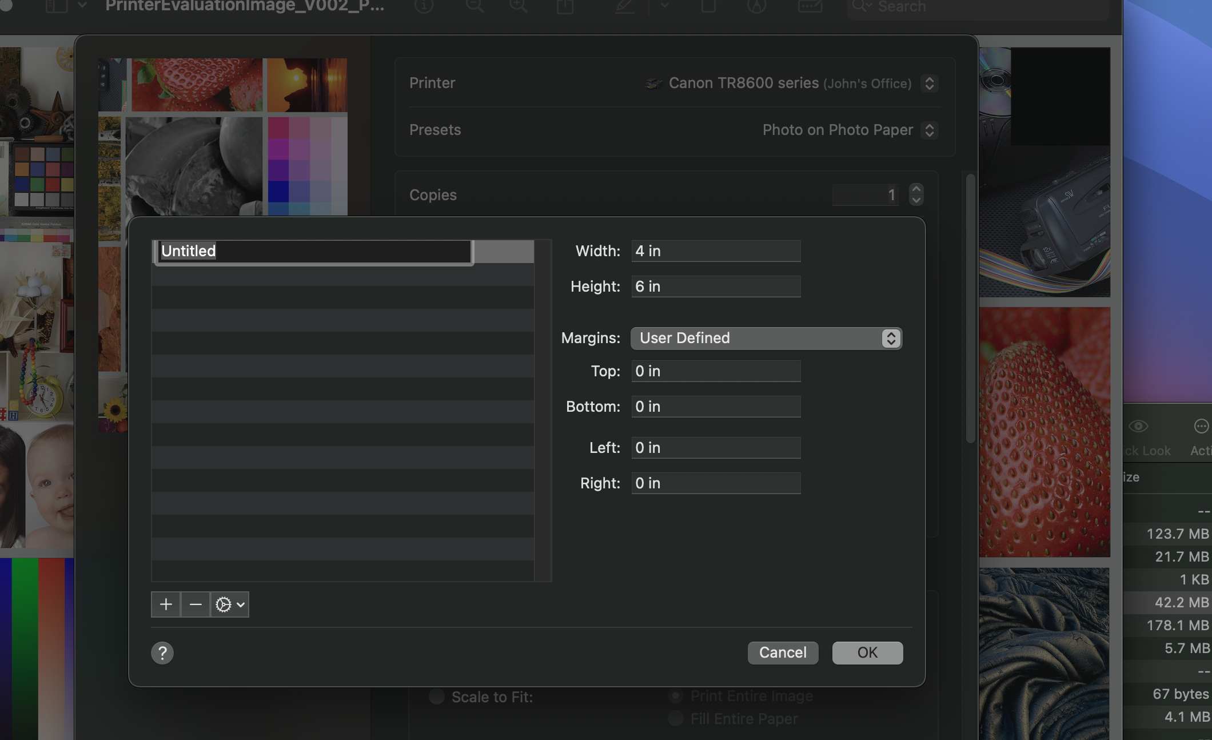Click the zoom in toolbar icon
Viewport: 1212px width, 740px height.
[519, 7]
